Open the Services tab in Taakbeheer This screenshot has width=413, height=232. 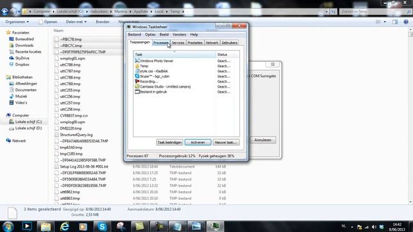pyautogui.click(x=178, y=43)
